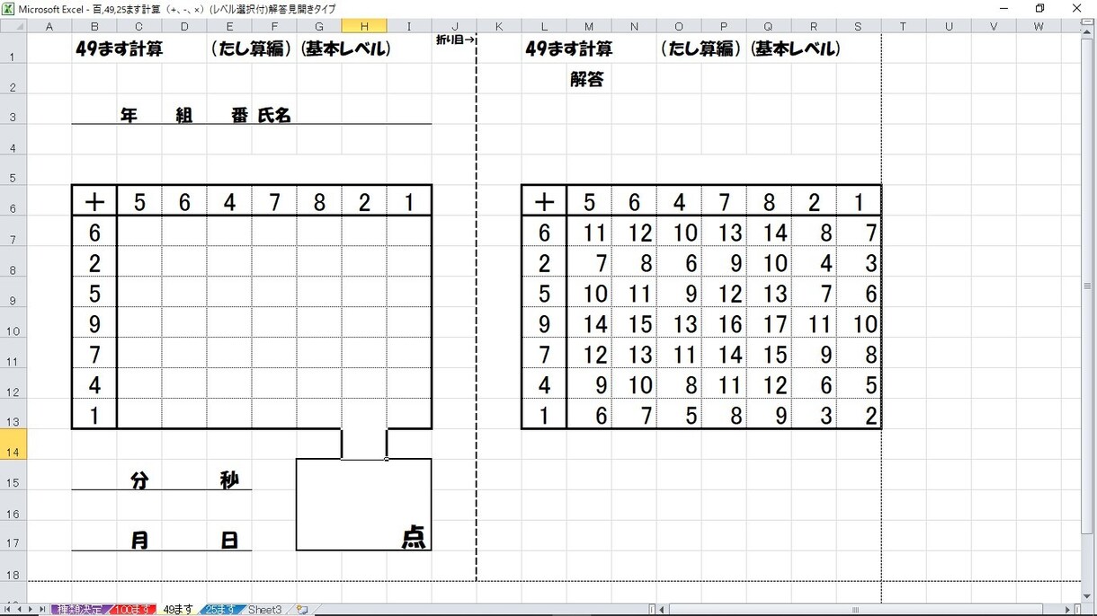This screenshot has height=616, width=1097.
Task: Click the Select All corner button of the grid
Action: 13,26
